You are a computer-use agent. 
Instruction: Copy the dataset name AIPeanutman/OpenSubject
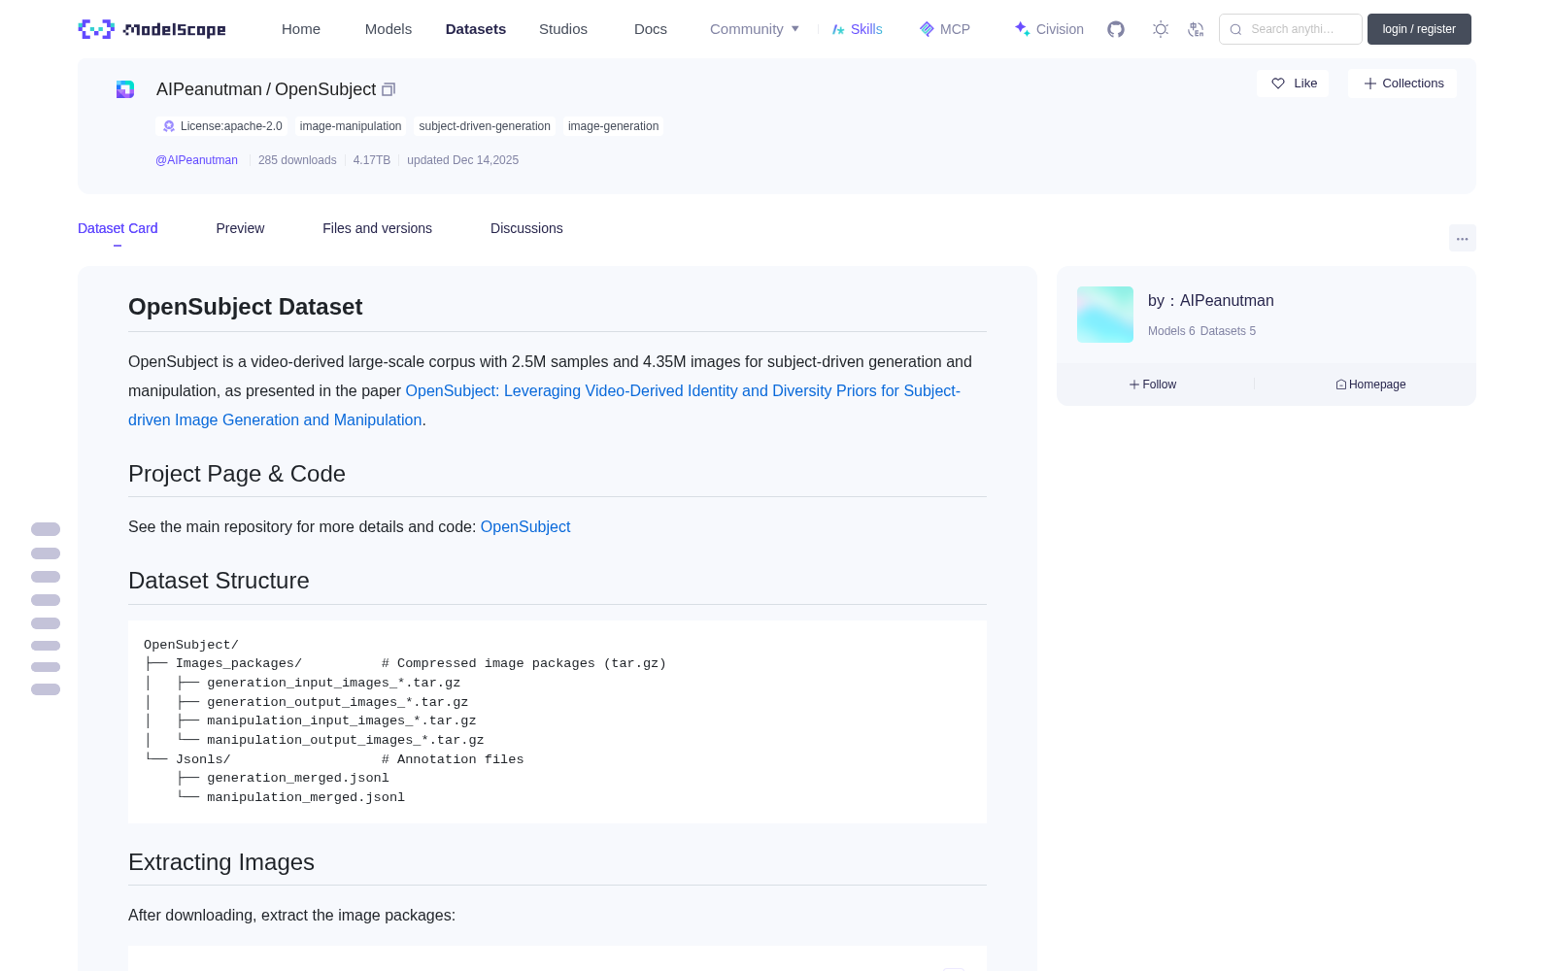coord(388,89)
